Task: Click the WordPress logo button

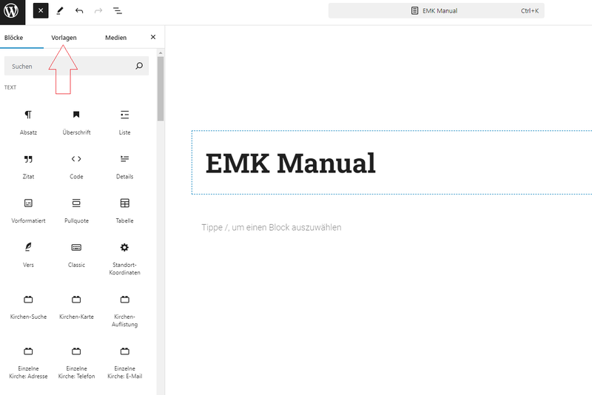Action: tap(13, 12)
